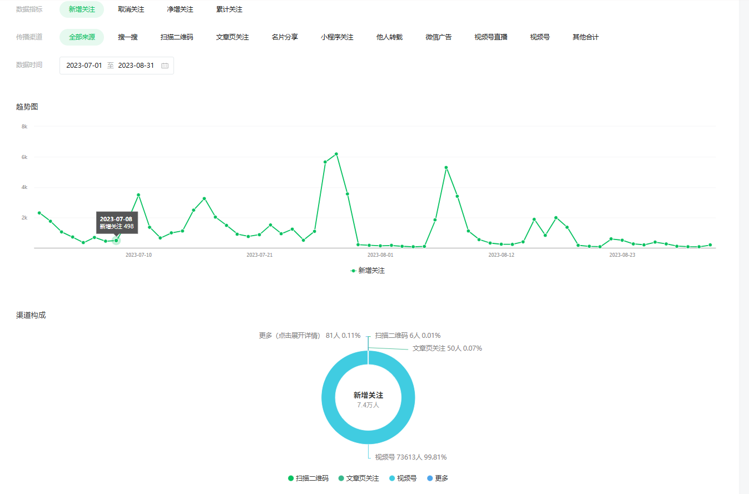
Task: Click the 扫描二维码 6人 0.01% label
Action: tap(408, 336)
